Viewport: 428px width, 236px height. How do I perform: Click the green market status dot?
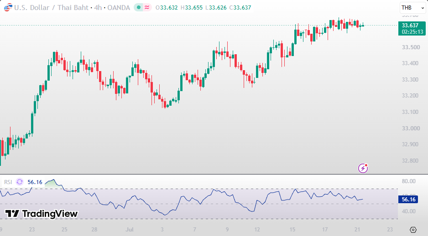(x=139, y=8)
